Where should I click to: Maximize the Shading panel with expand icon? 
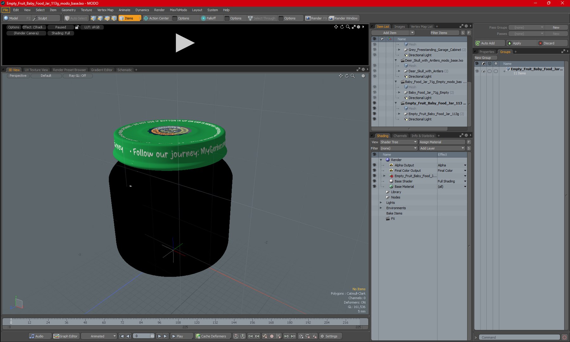tap(461, 136)
